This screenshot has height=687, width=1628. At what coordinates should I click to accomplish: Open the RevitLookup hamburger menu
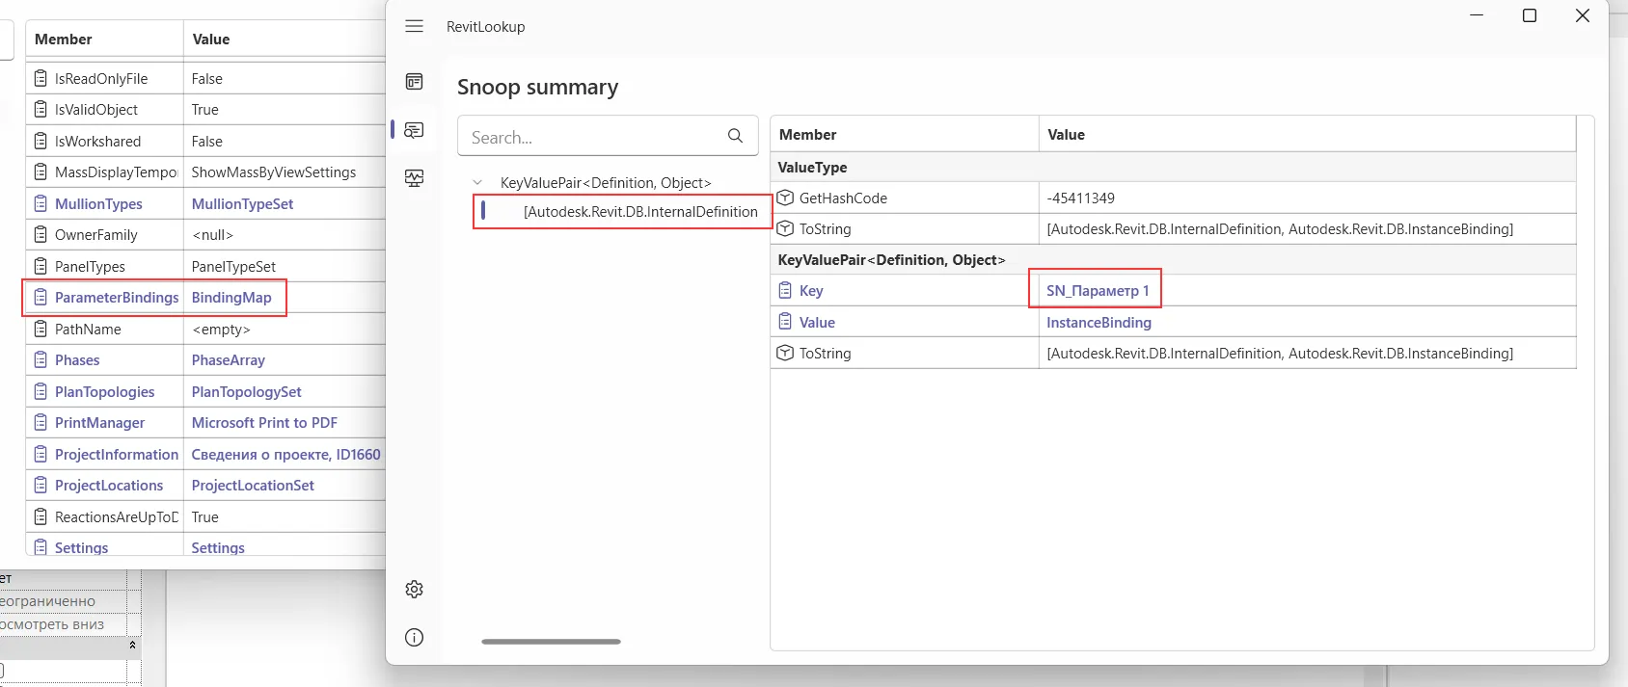click(x=414, y=26)
